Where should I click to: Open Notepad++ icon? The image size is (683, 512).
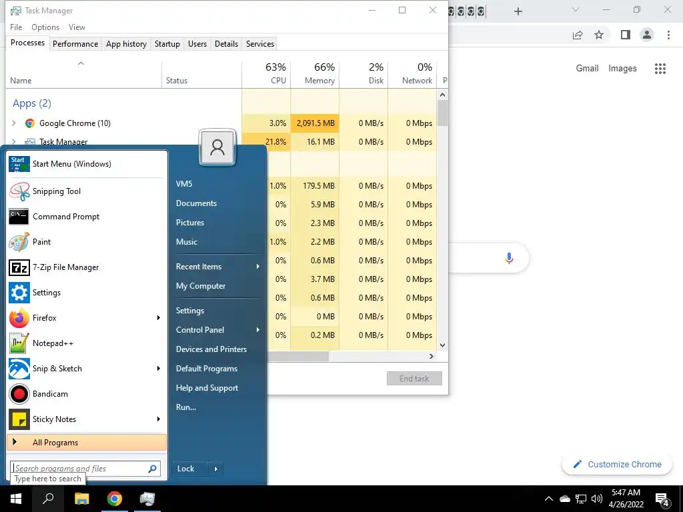click(x=19, y=343)
